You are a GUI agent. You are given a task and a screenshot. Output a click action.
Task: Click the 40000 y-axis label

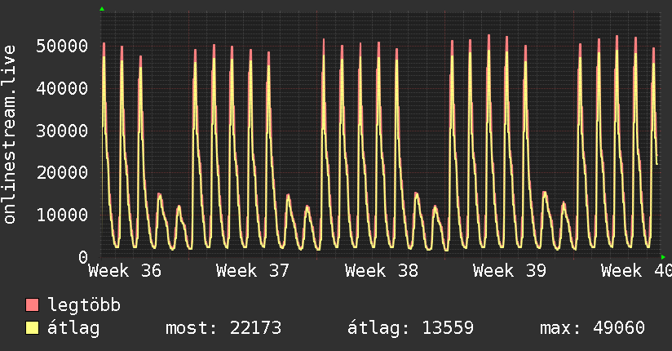pos(62,88)
